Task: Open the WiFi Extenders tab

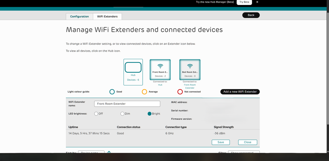Action: [107, 16]
